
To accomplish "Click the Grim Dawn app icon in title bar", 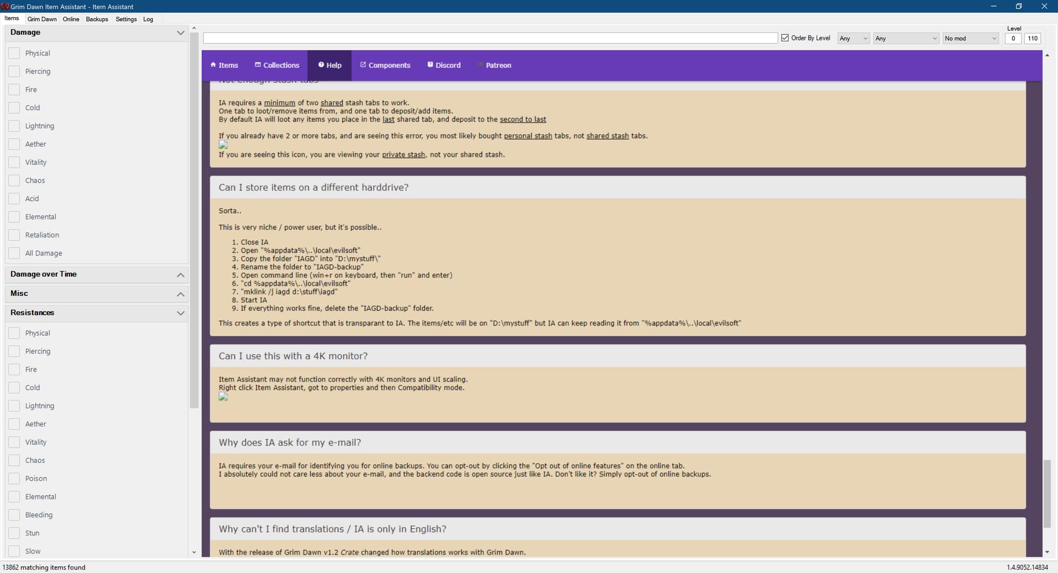I will (x=5, y=7).
